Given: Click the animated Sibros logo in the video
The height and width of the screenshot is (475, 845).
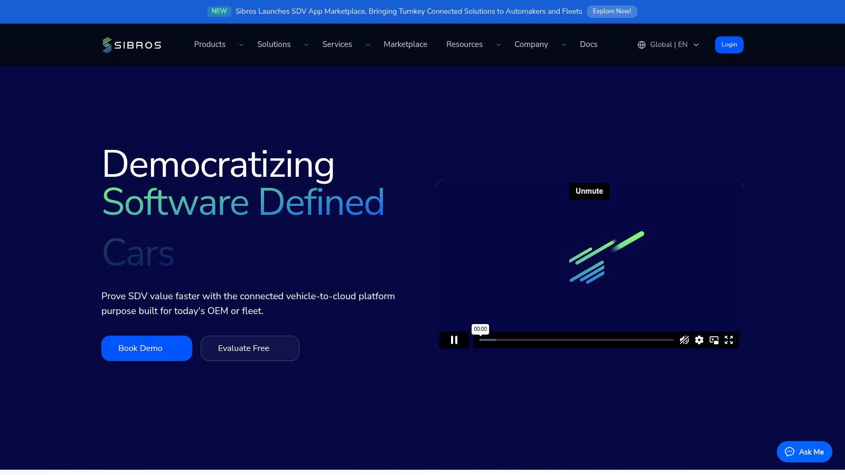Looking at the screenshot, I should (x=606, y=257).
